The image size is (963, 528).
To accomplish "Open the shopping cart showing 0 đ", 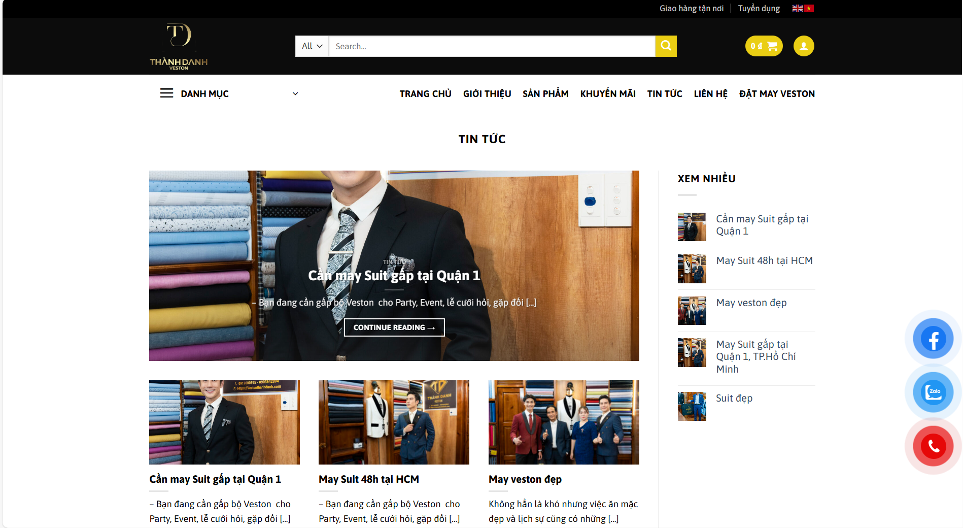I will (x=764, y=46).
